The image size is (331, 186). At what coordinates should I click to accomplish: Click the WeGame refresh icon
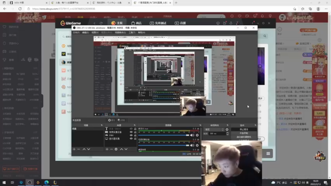(101, 23)
